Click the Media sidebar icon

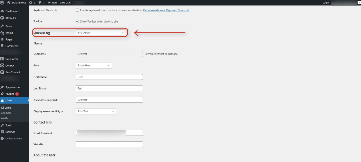point(2,33)
